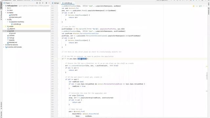This screenshot has width=210, height=118.
Task: Click the 'var pod *corev1.Pod' line
Action: 70,8
